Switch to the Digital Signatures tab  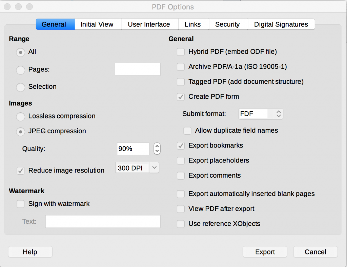point(281,24)
